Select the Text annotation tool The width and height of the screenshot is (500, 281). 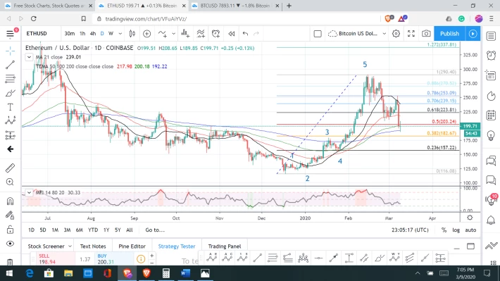pos(10,107)
